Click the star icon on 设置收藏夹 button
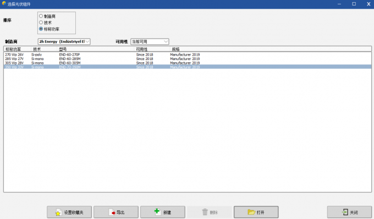This screenshot has height=219, width=374. coord(58,213)
